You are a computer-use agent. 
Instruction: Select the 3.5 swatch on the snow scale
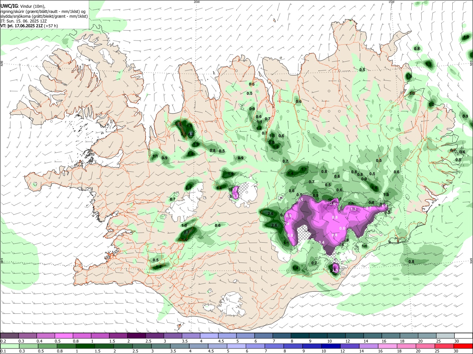pos(190,336)
